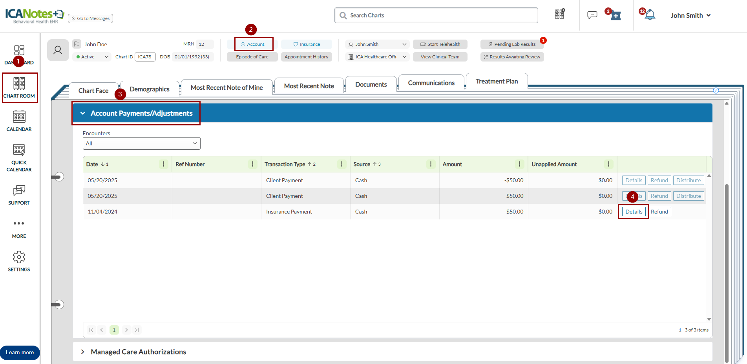
Task: Switch to the Demographics tab
Action: pyautogui.click(x=150, y=89)
